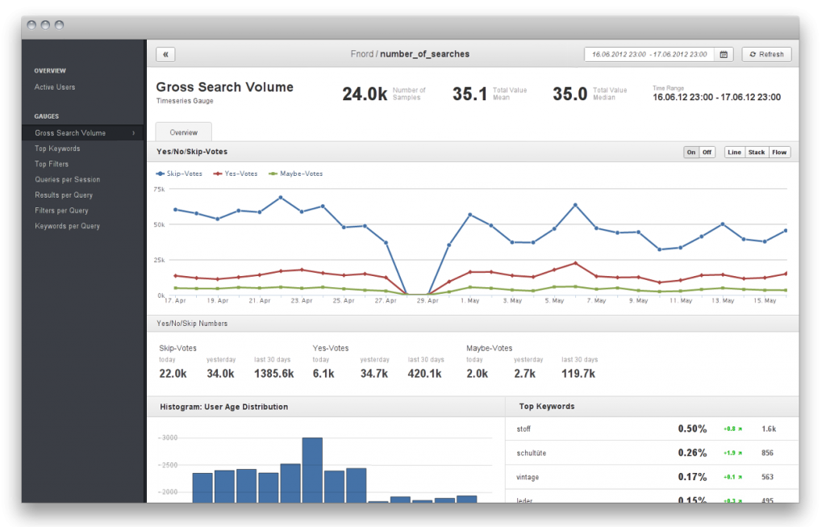Turn the chart On
This screenshot has width=826, height=527.
(x=691, y=153)
